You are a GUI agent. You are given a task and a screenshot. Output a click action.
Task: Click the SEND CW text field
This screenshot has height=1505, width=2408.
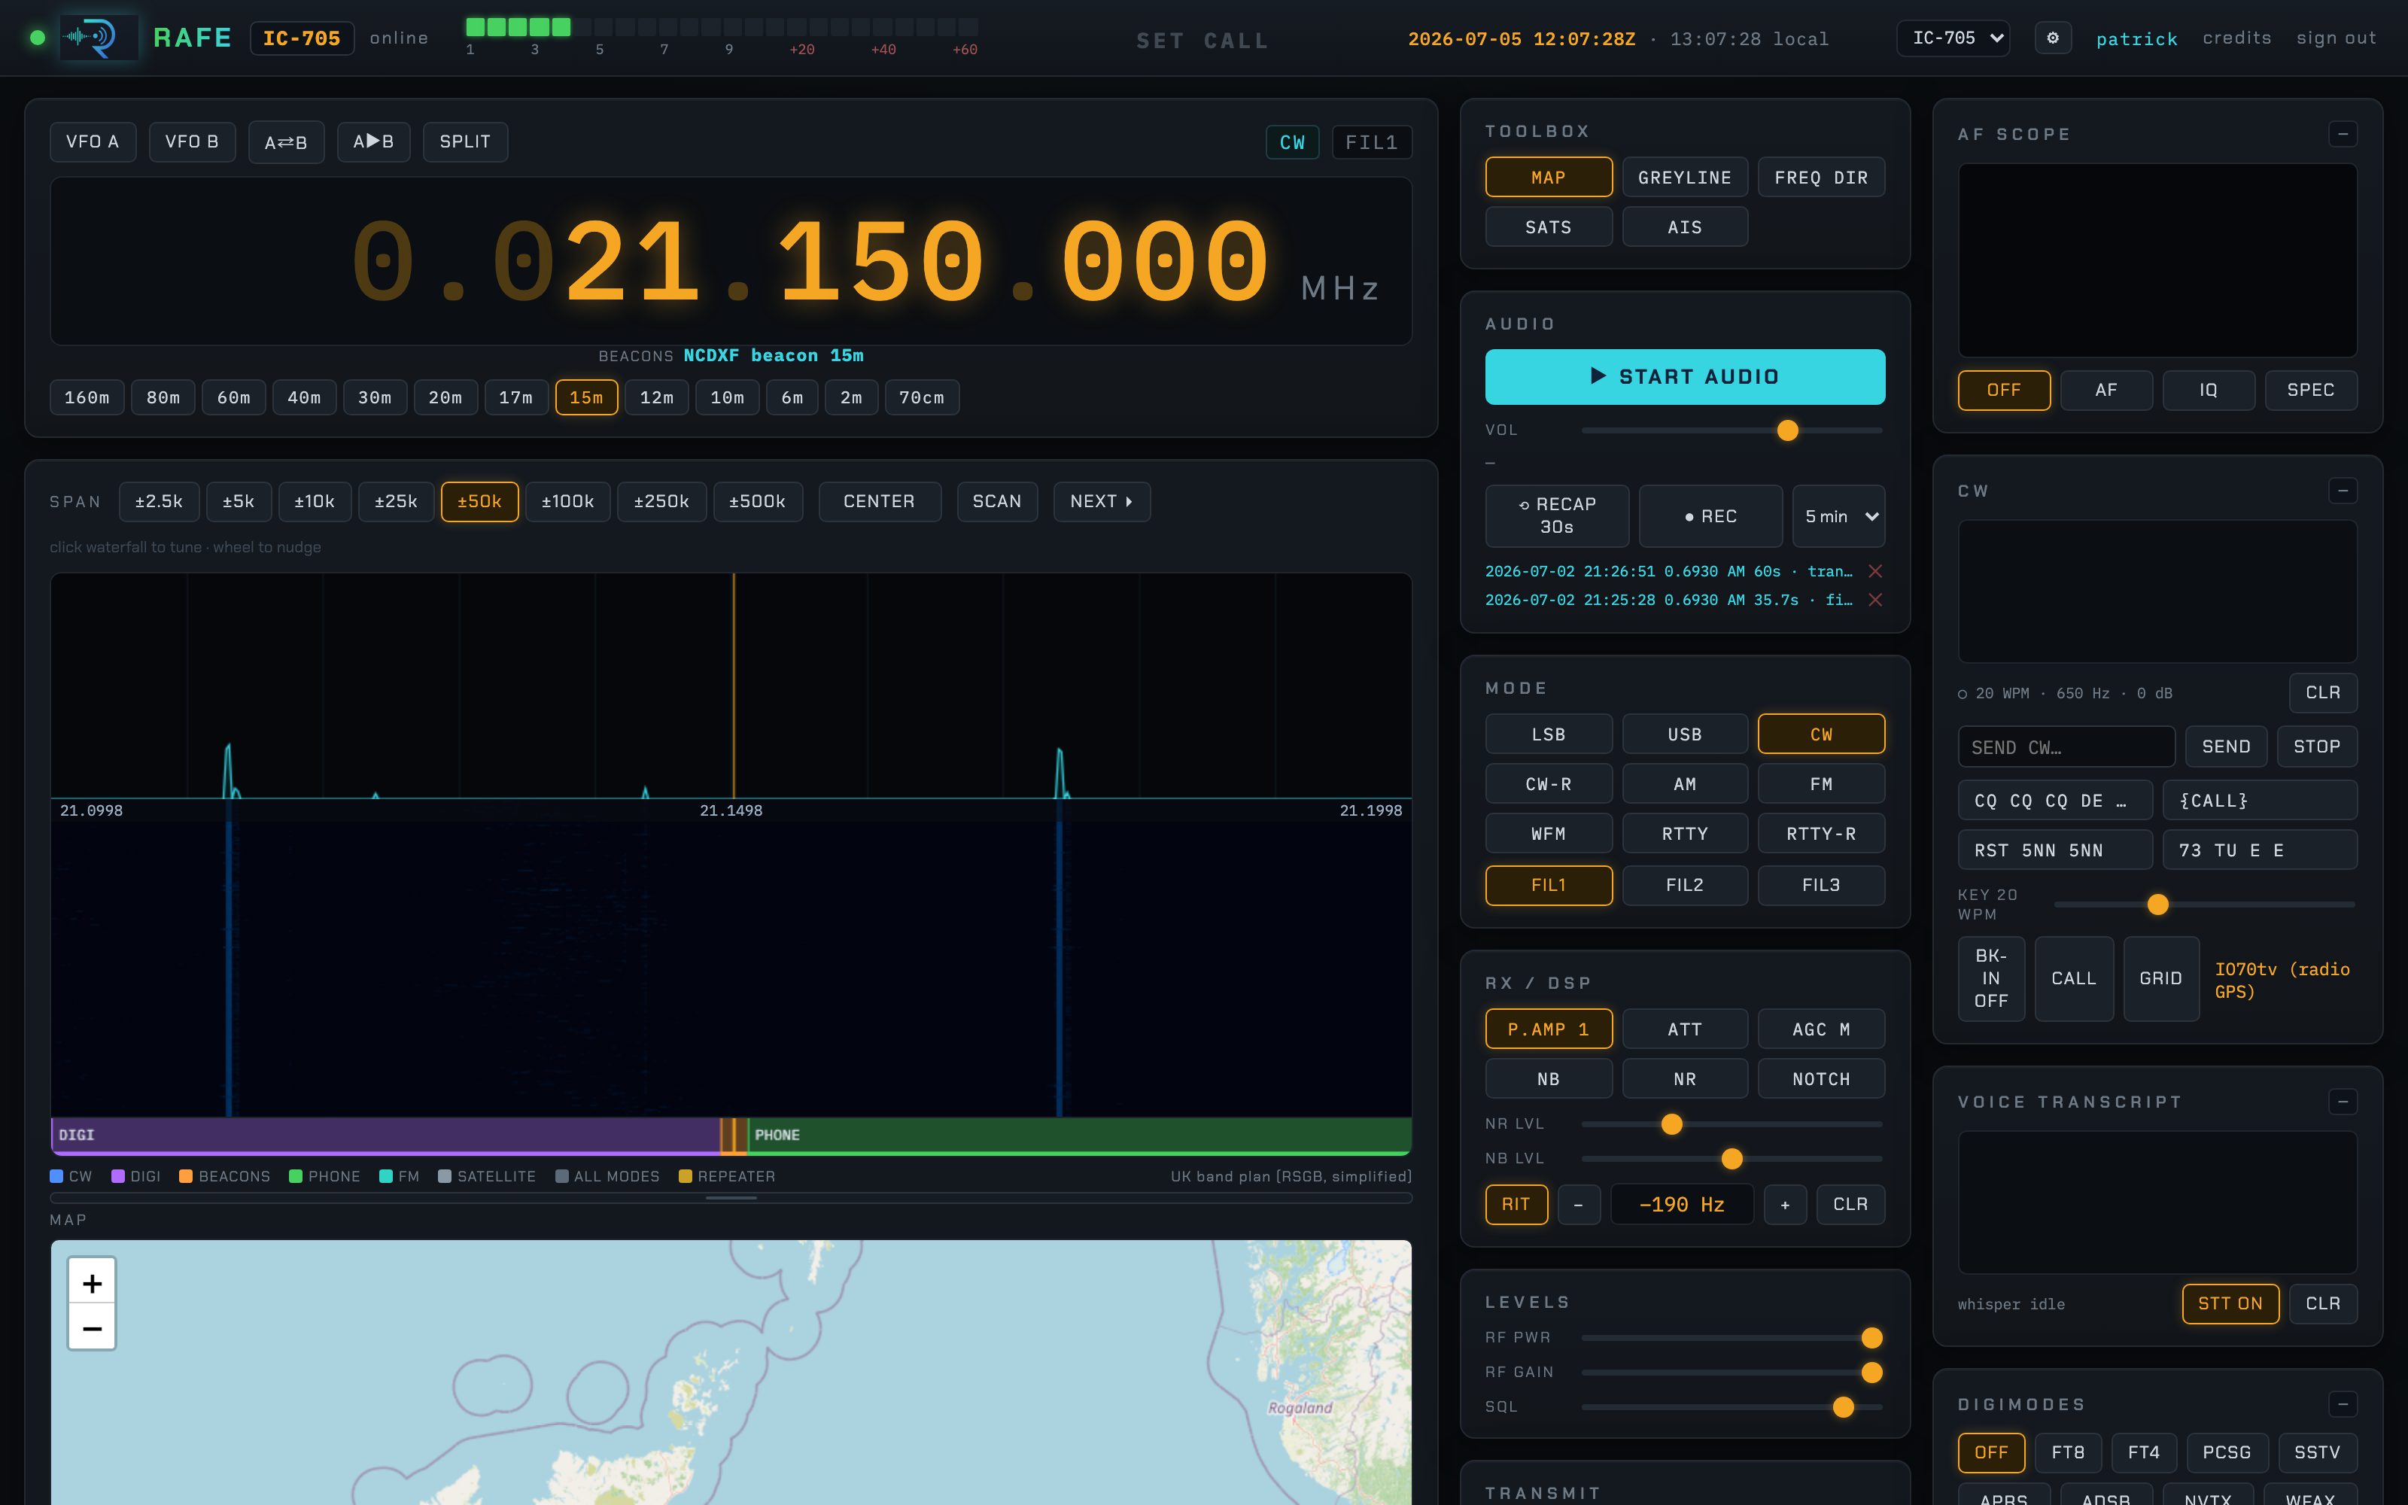[x=2066, y=746]
